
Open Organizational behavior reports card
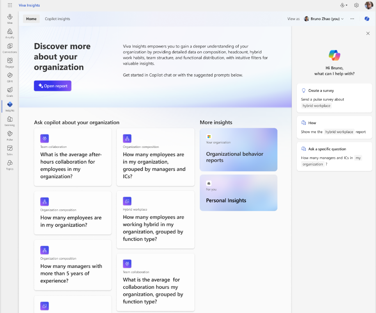(238, 150)
